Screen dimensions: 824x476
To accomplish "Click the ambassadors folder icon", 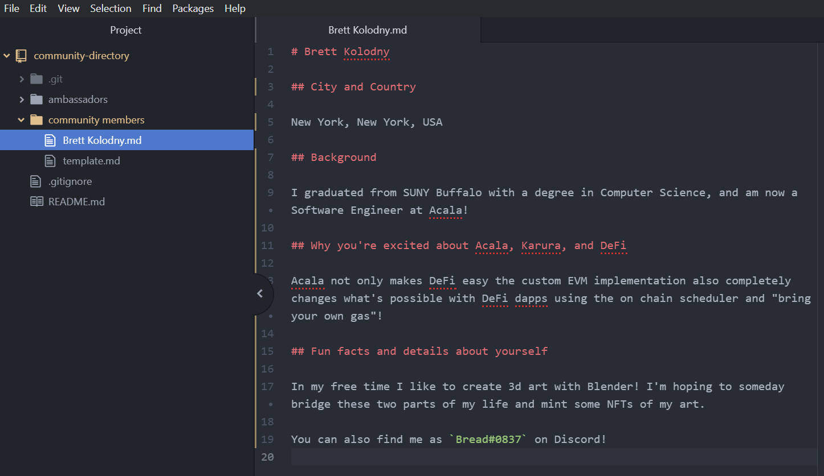I will 36,100.
